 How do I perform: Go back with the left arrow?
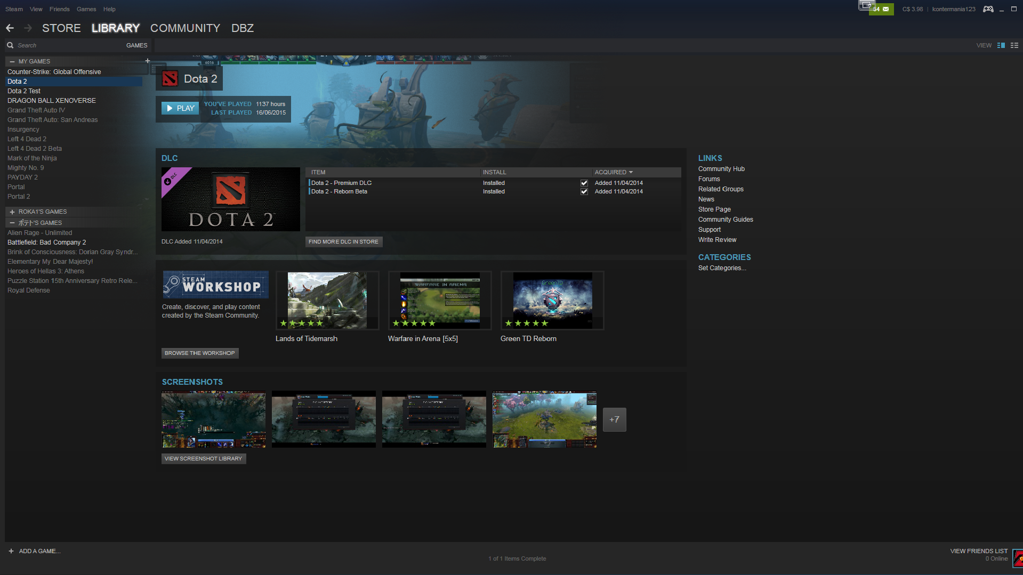pyautogui.click(x=10, y=28)
